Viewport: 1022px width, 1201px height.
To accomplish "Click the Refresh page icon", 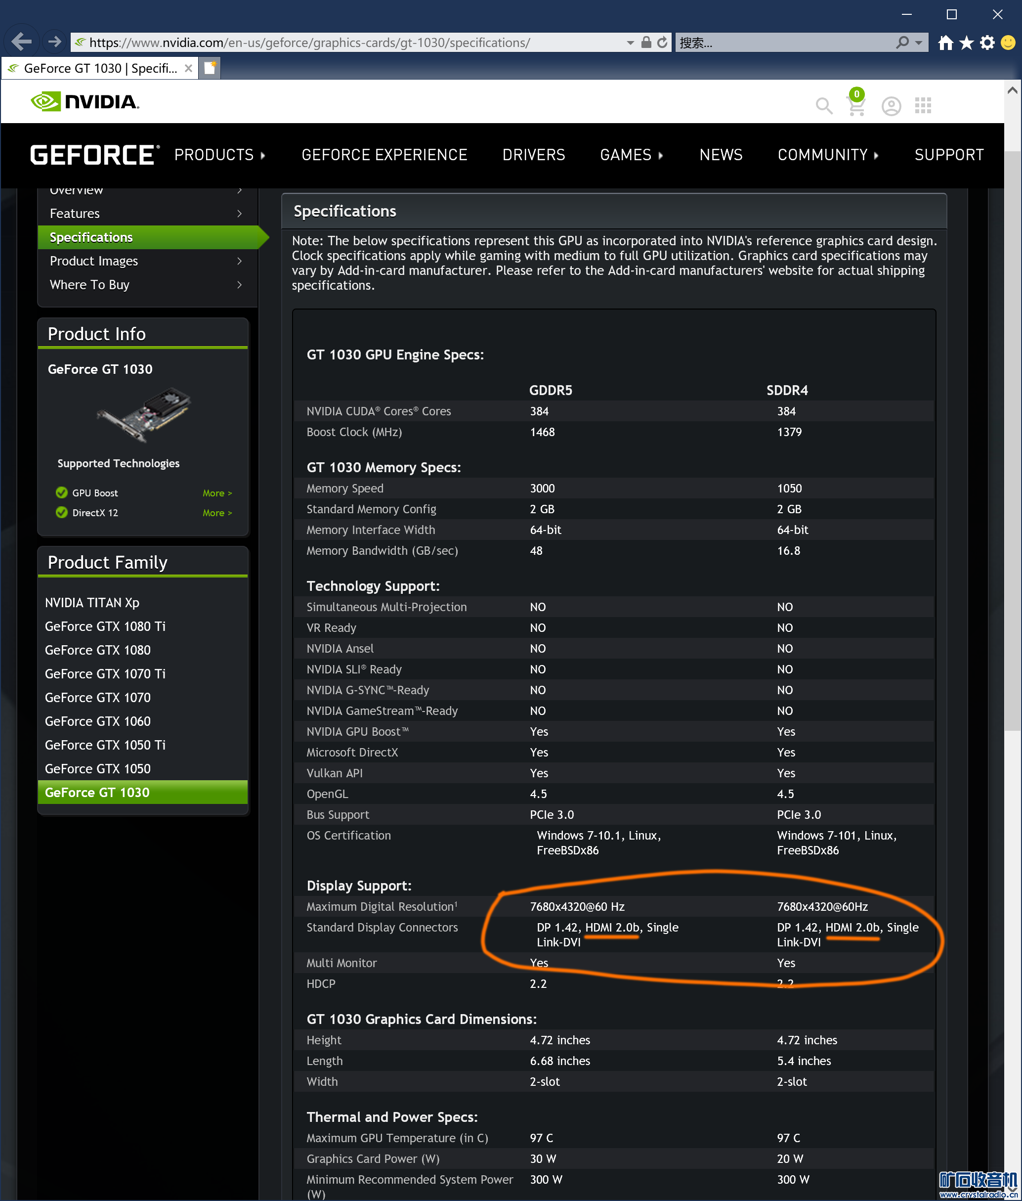I will point(662,43).
